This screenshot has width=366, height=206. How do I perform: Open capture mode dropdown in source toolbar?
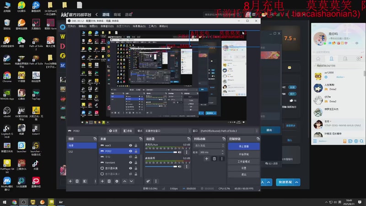coord(167,131)
